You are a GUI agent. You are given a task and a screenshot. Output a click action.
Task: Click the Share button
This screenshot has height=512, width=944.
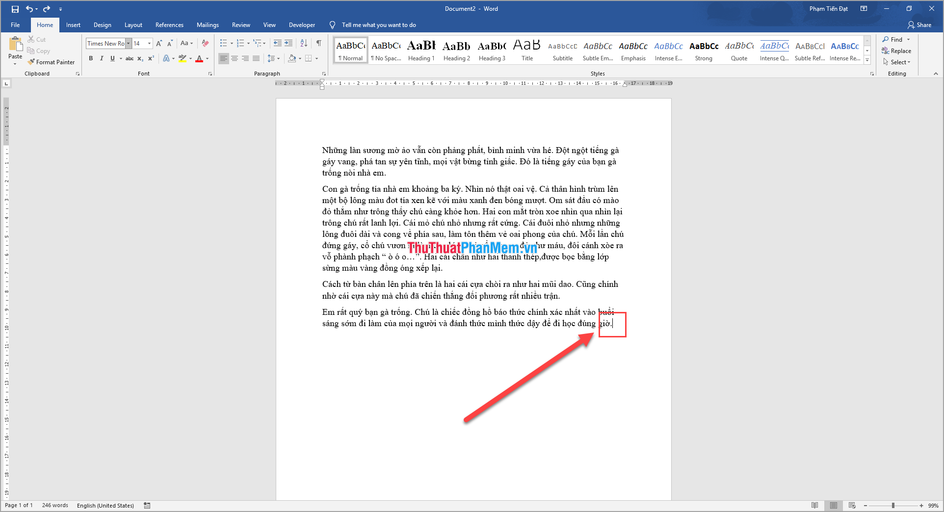tap(919, 25)
